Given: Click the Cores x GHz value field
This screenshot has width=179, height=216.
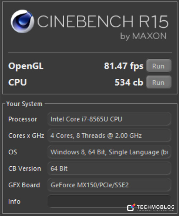Looking at the screenshot, I should [109, 135].
